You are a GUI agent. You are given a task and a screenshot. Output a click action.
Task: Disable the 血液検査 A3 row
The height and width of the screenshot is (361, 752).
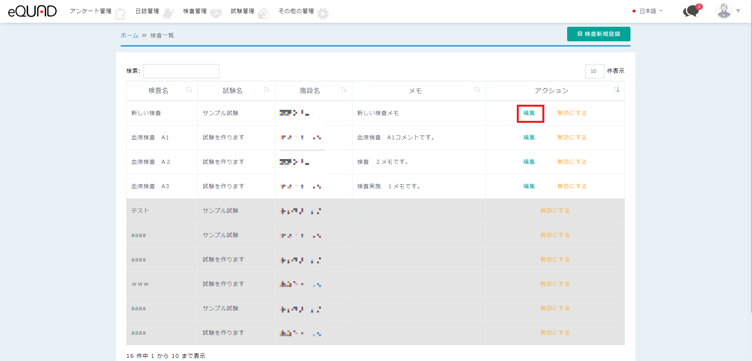(571, 186)
